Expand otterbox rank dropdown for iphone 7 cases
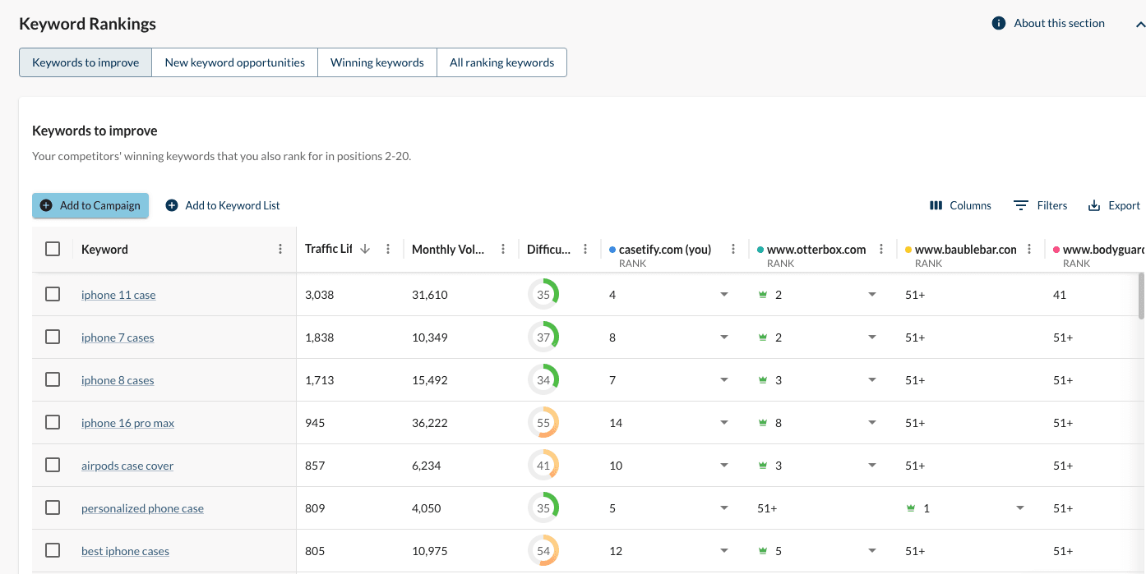The image size is (1146, 574). coord(872,338)
